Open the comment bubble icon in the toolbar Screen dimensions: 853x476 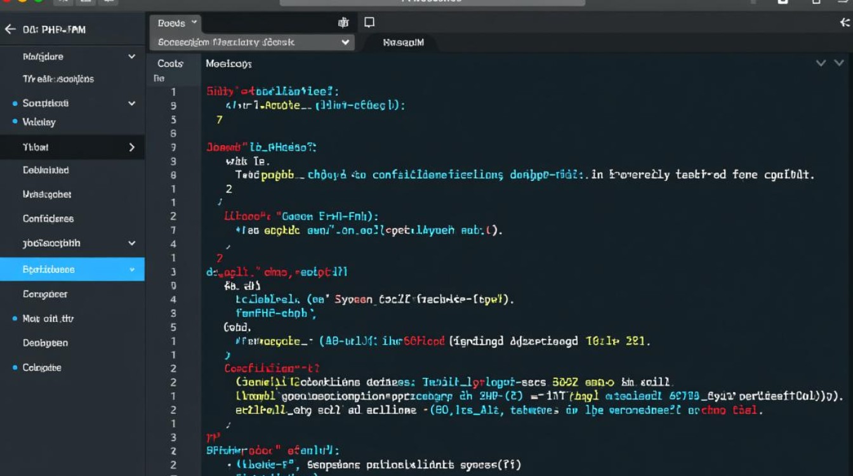(x=369, y=22)
